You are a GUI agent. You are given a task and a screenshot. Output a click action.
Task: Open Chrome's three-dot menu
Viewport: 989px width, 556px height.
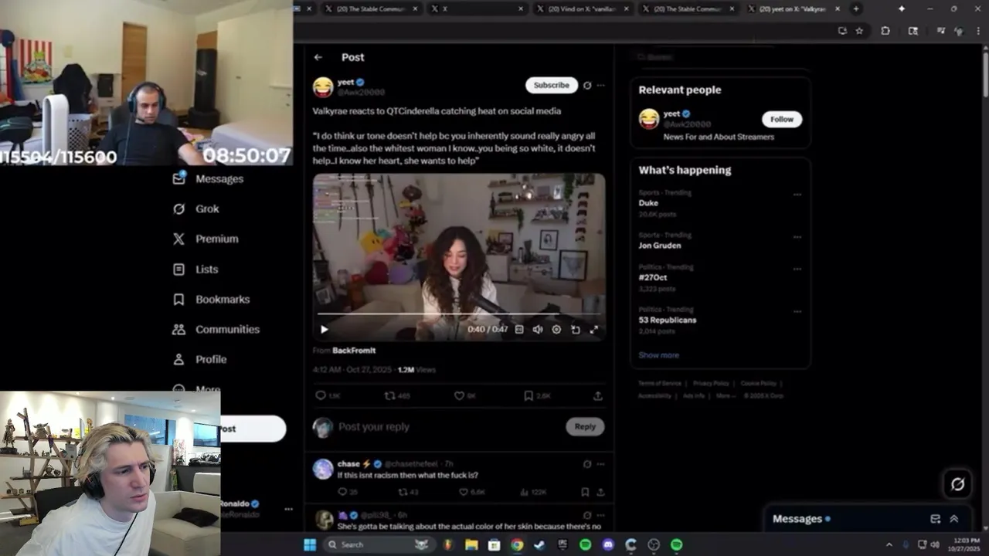[x=977, y=31]
